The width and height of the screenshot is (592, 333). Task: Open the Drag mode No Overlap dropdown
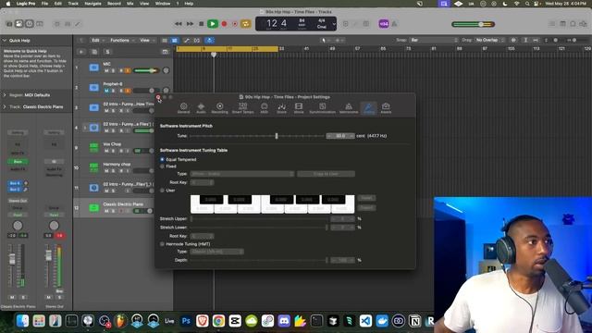(x=489, y=40)
